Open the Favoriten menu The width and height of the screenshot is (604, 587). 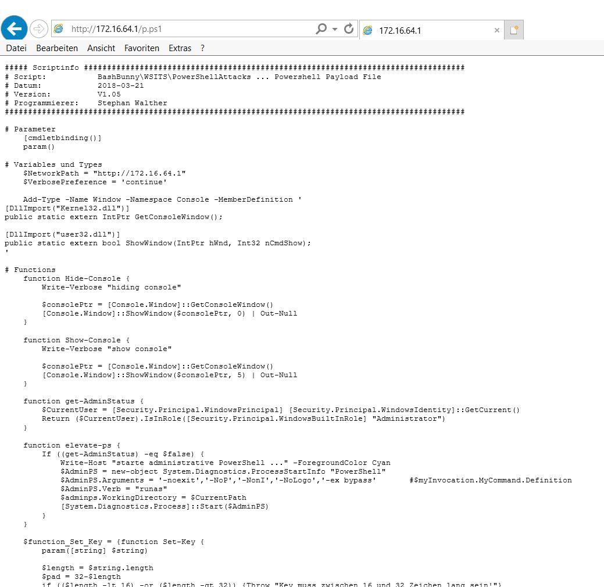(x=142, y=48)
